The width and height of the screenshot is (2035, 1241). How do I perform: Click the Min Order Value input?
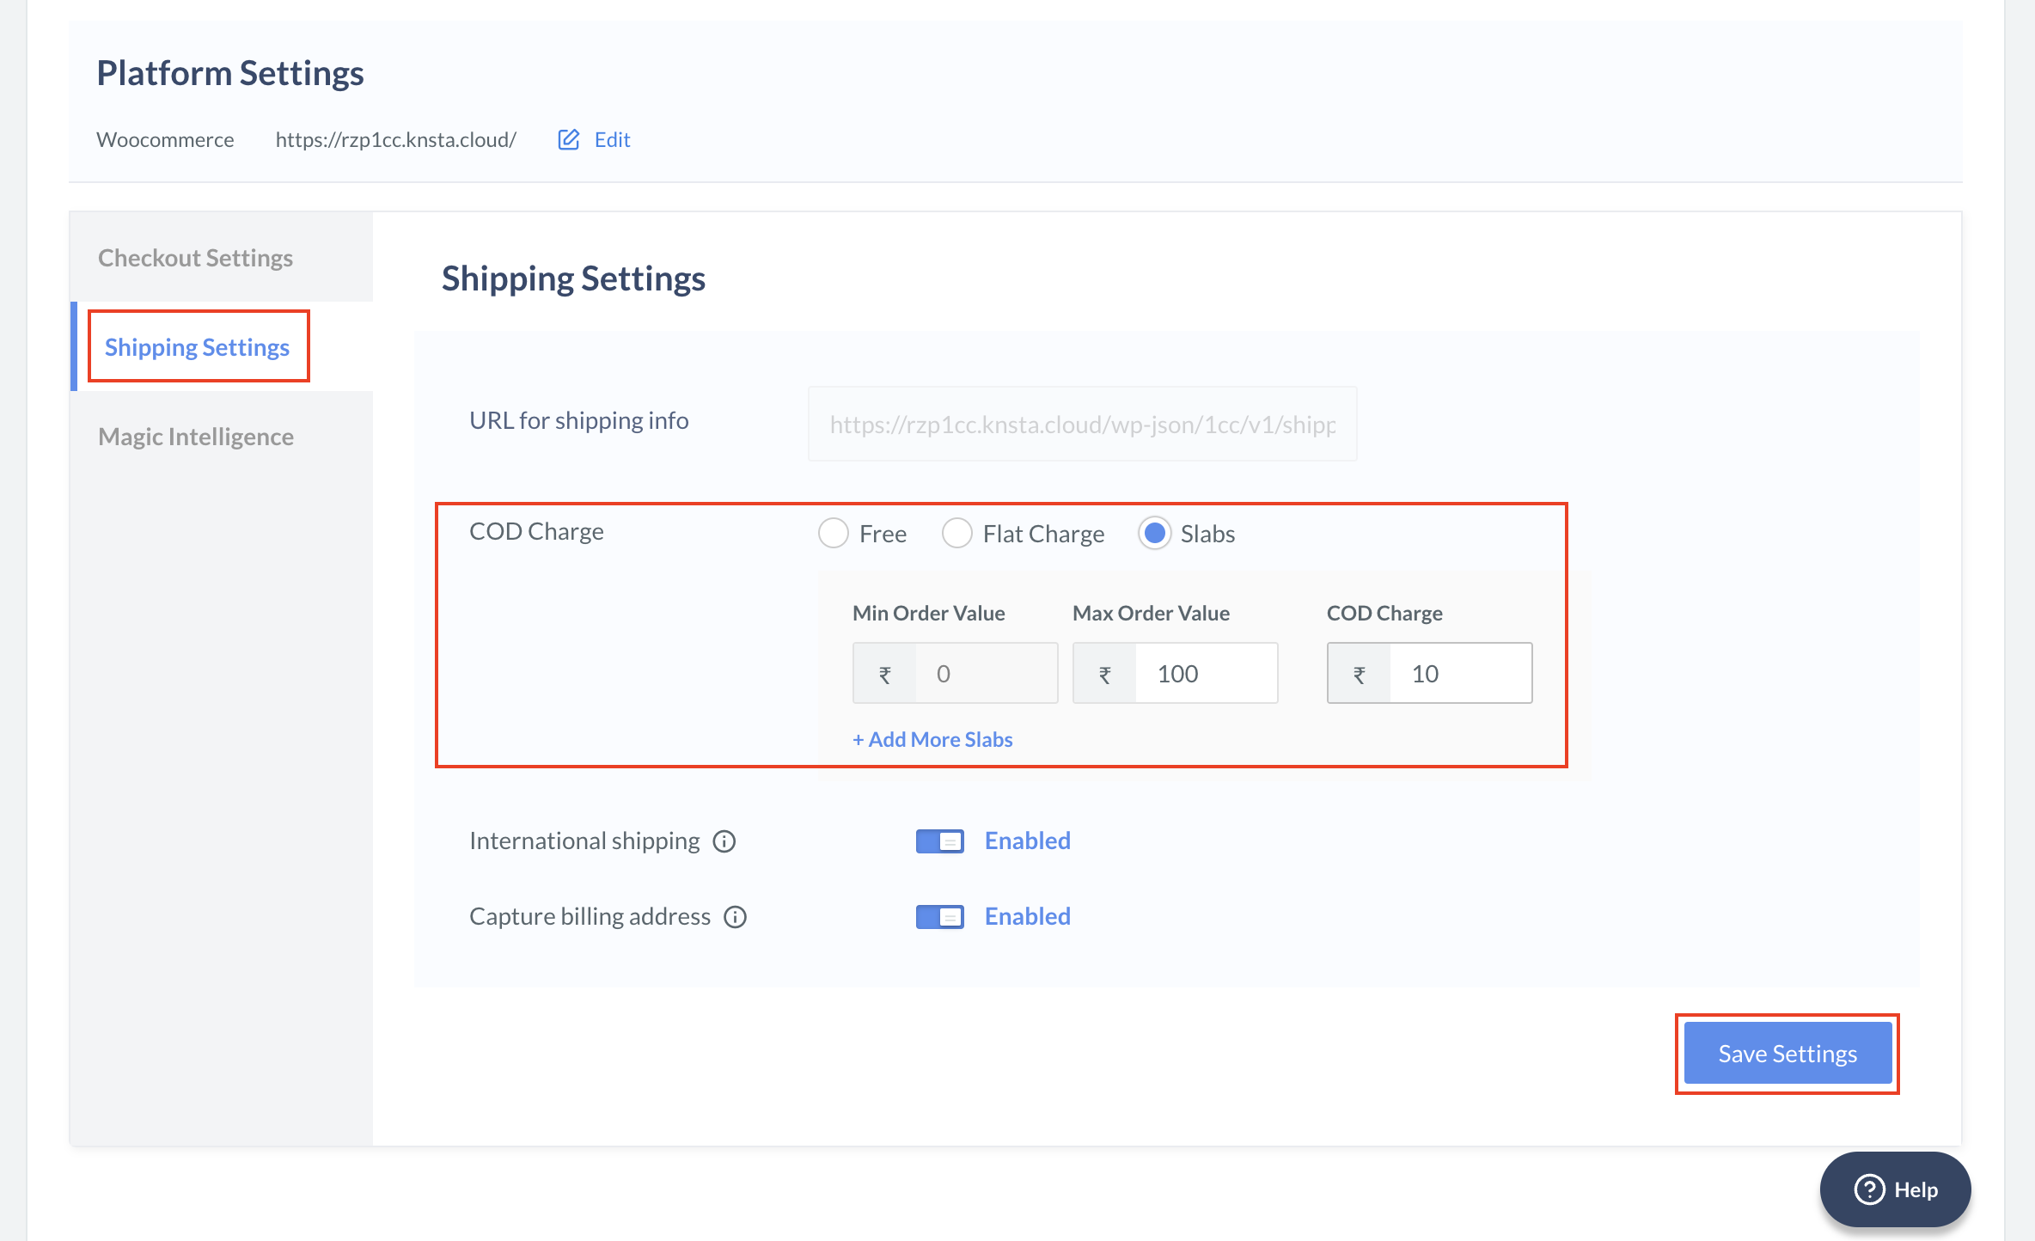pos(987,673)
